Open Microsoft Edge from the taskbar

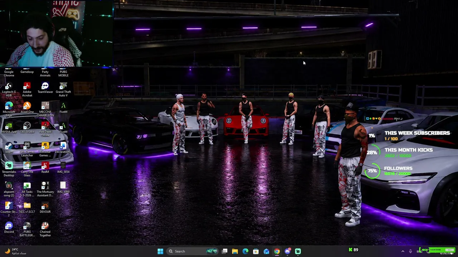(x=245, y=251)
